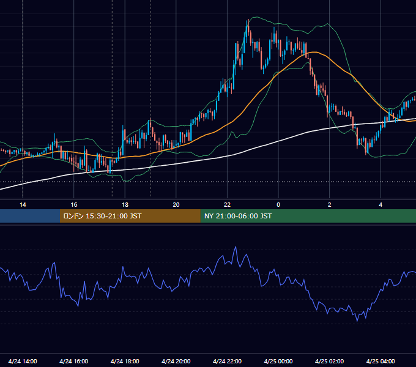Click the 4/24 20:00 label on indicator axis

[x=176, y=361]
